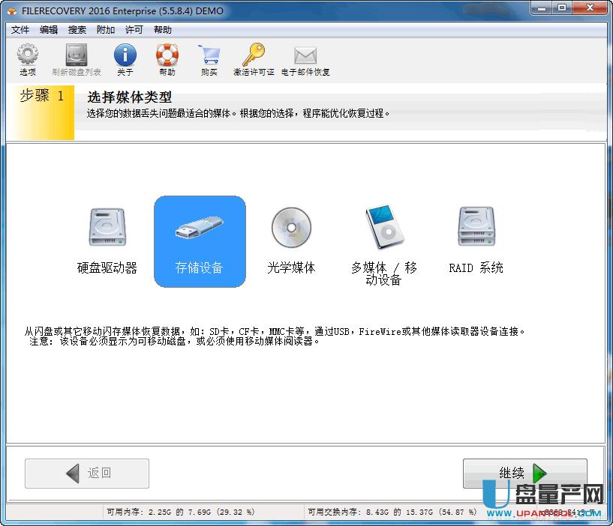Select the 硬盘驱动器 media type

click(107, 229)
